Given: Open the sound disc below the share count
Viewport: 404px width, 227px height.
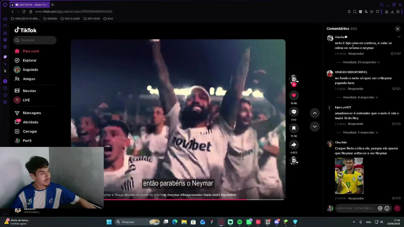Looking at the screenshot, I should pyautogui.click(x=294, y=160).
